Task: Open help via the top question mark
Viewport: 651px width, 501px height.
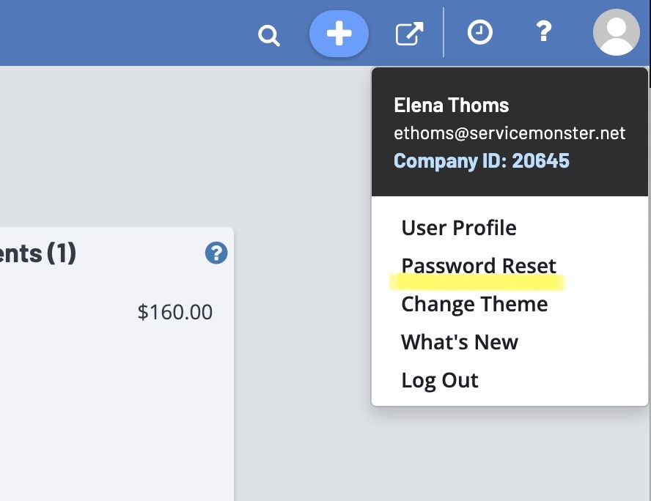Action: coord(542,32)
